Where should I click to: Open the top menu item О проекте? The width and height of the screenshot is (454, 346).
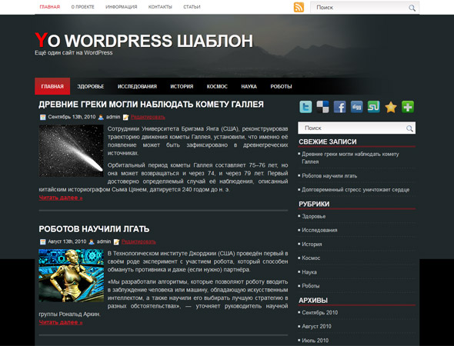83,7
